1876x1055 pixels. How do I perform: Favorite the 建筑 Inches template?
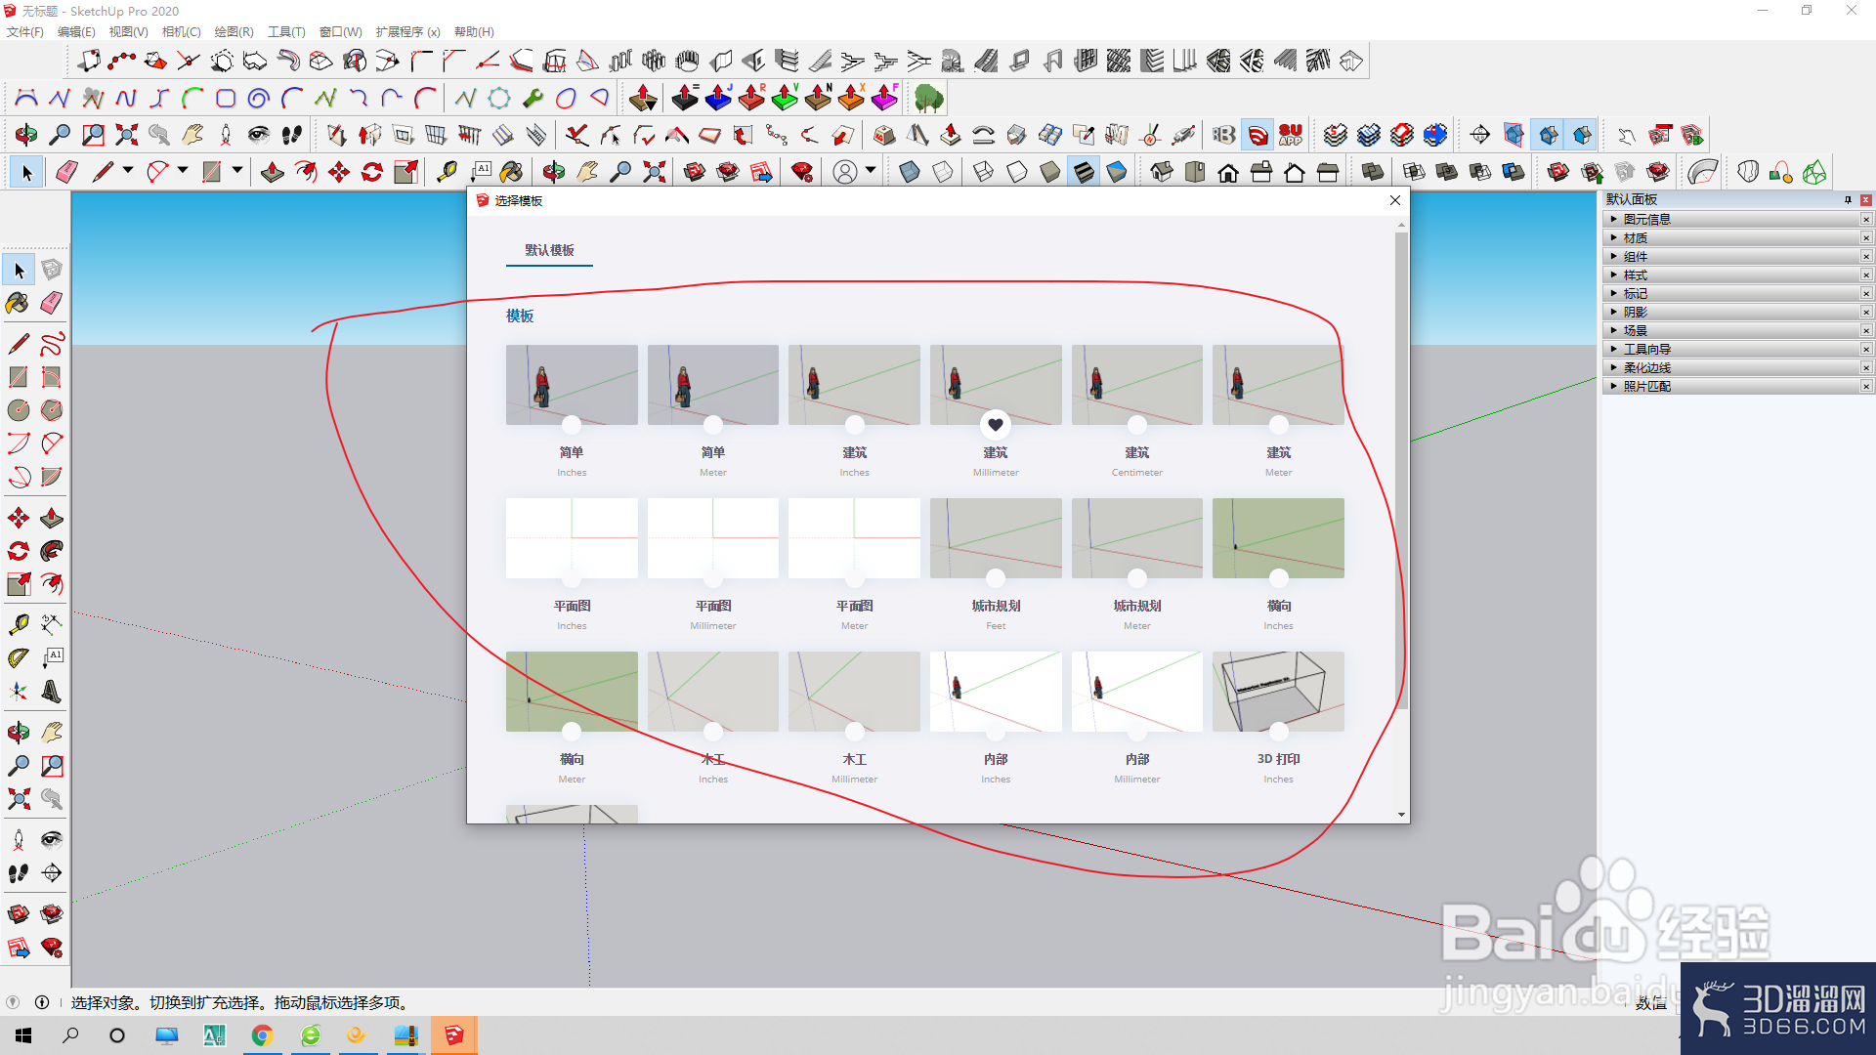tap(855, 425)
